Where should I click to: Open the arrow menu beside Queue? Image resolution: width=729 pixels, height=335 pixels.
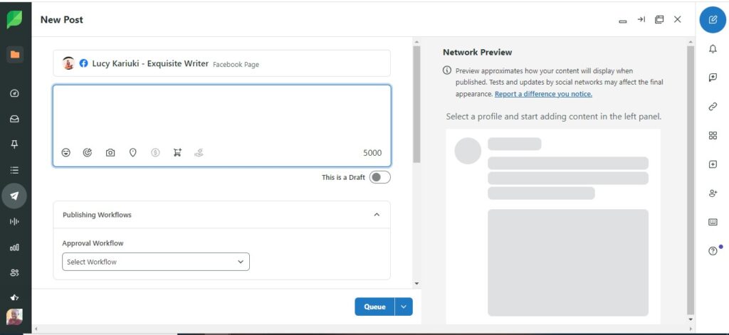(404, 307)
